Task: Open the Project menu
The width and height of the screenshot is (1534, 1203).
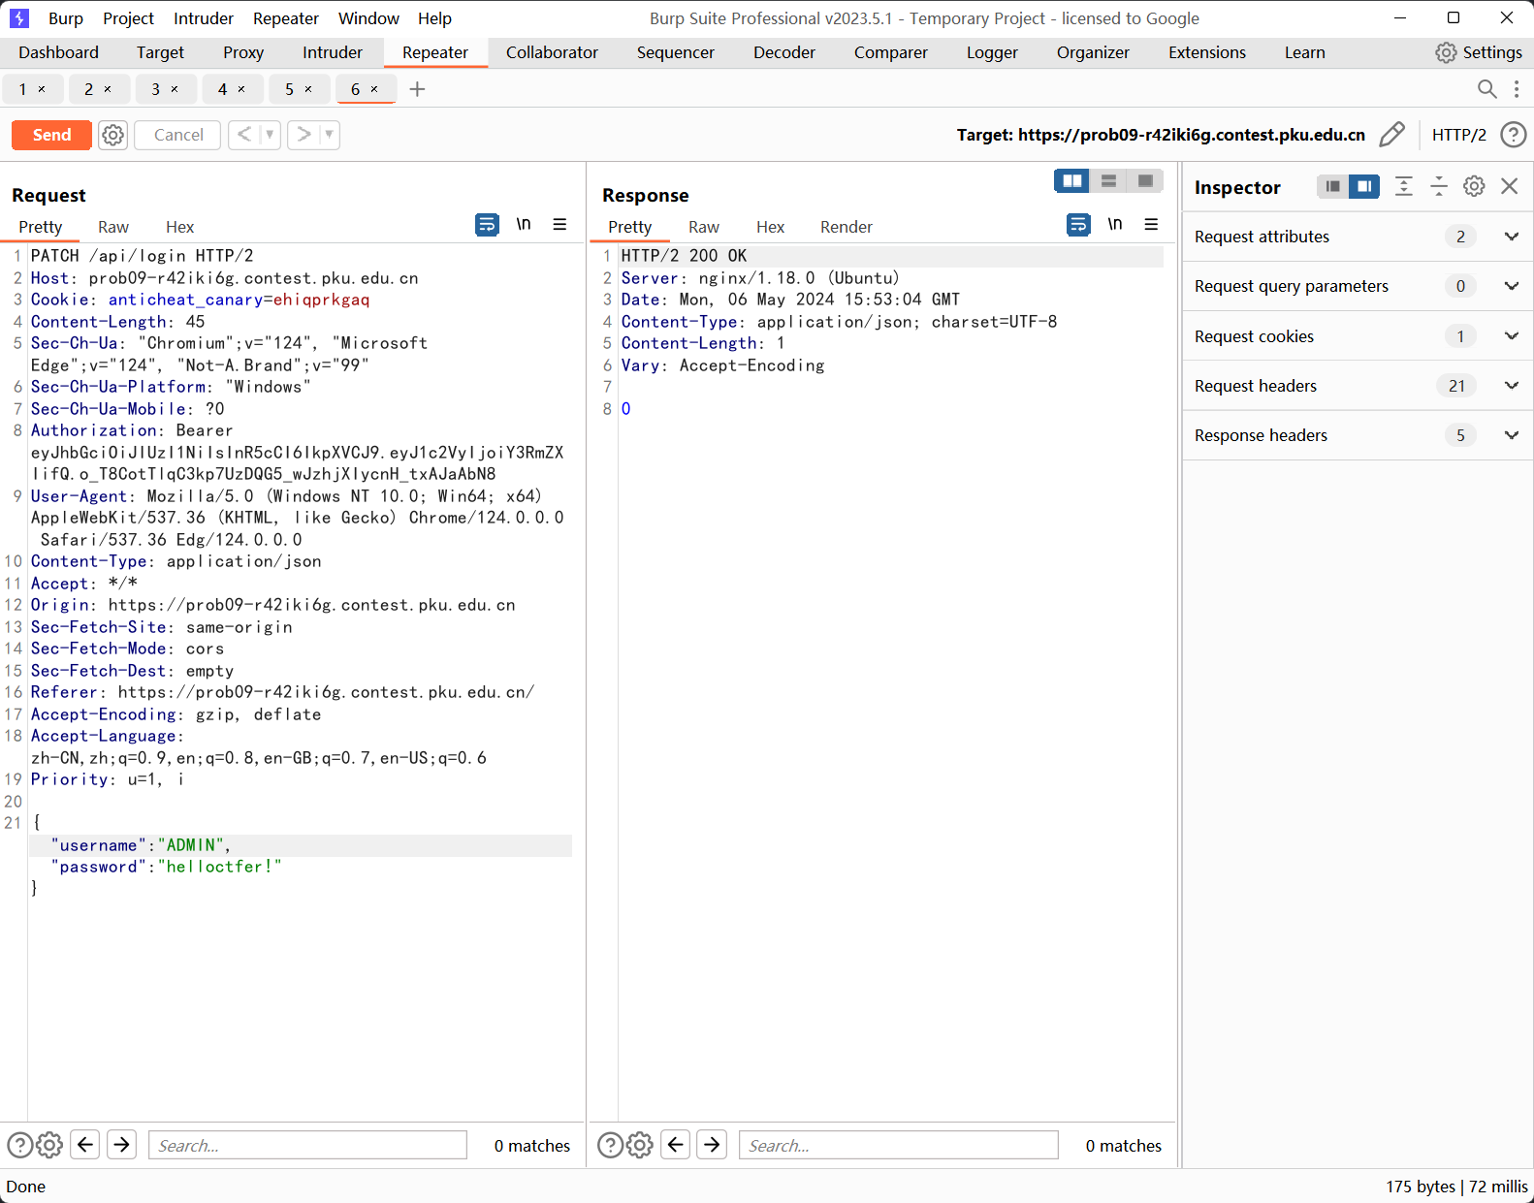Action: tap(128, 18)
